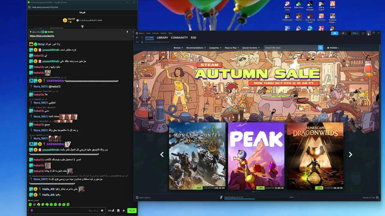Open the Wishlist page
Image resolution: width=385 pixels, height=216 pixels.
(x=333, y=48)
